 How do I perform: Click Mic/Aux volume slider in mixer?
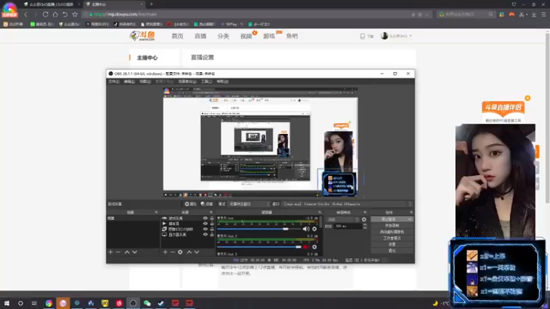(259, 229)
